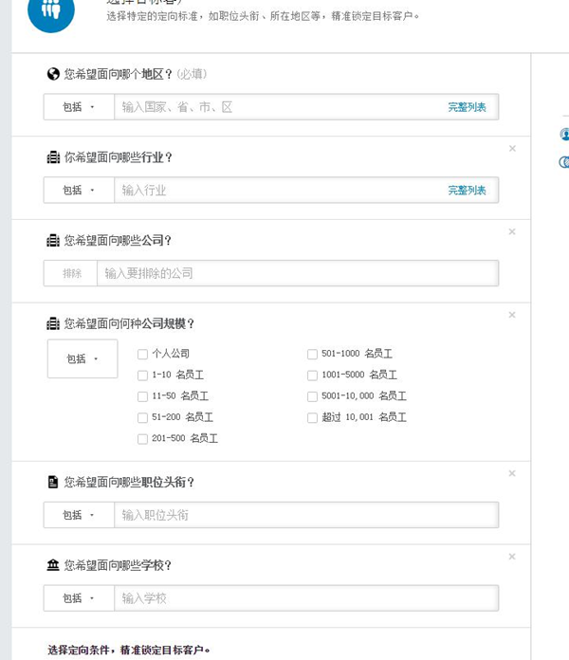Focus the 输入学校 field
The image size is (569, 660).
(x=306, y=598)
